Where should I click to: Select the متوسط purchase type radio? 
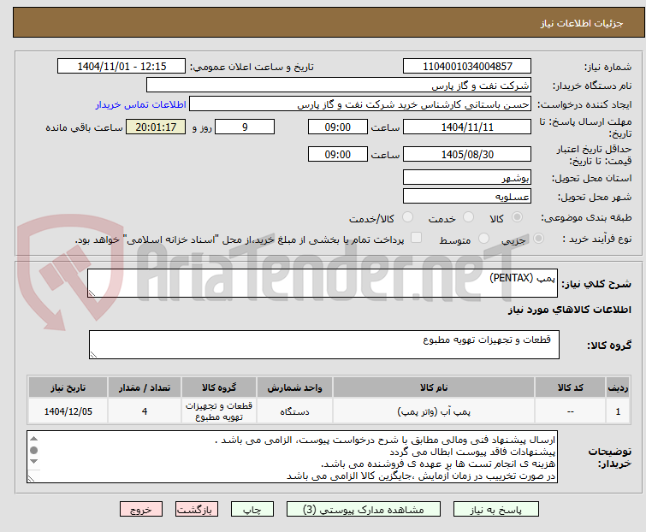click(x=483, y=239)
